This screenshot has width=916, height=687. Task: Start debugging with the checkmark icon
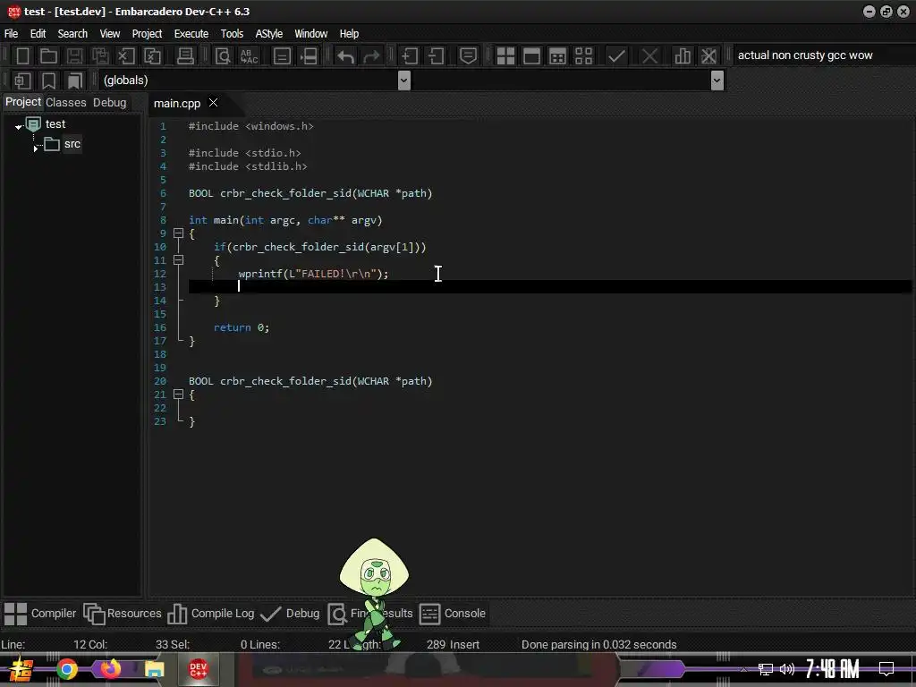616,56
